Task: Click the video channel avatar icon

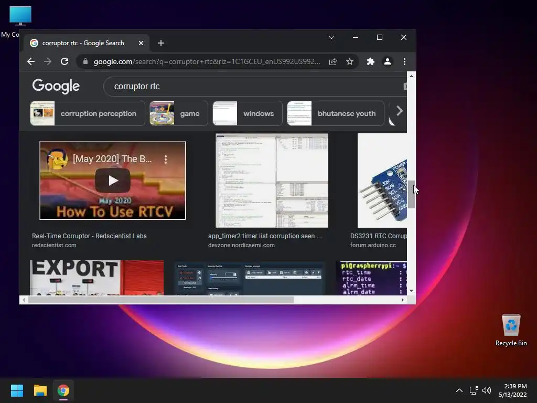Action: [57, 159]
